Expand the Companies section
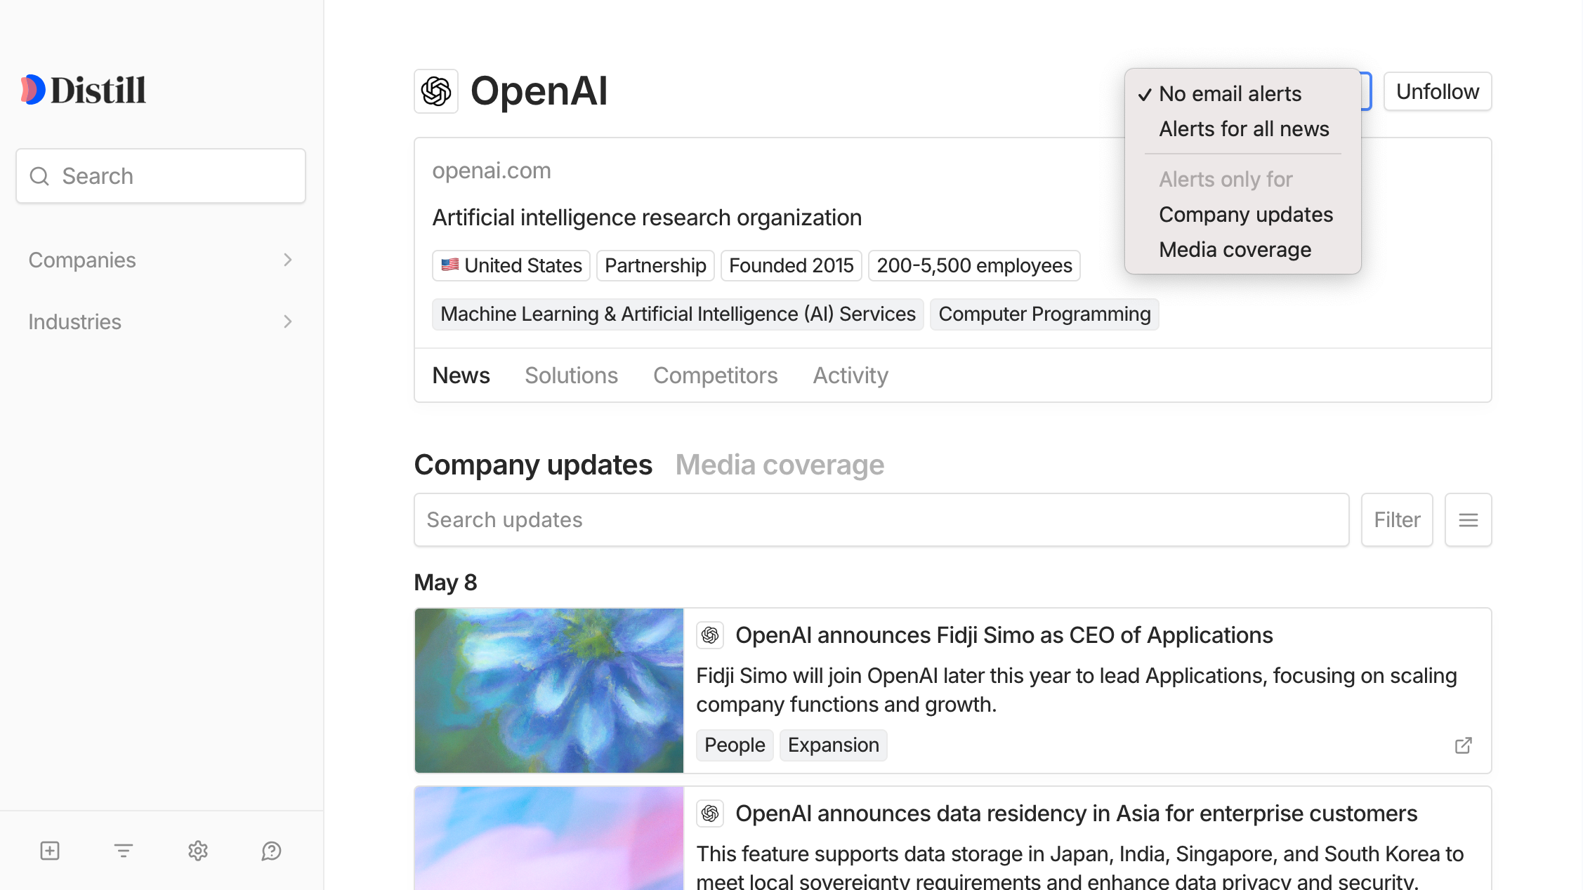1583x890 pixels. click(x=161, y=260)
